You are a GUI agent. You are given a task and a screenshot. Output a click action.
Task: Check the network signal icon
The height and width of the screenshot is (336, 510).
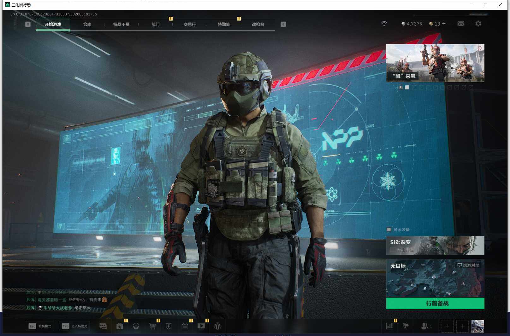pos(384,24)
